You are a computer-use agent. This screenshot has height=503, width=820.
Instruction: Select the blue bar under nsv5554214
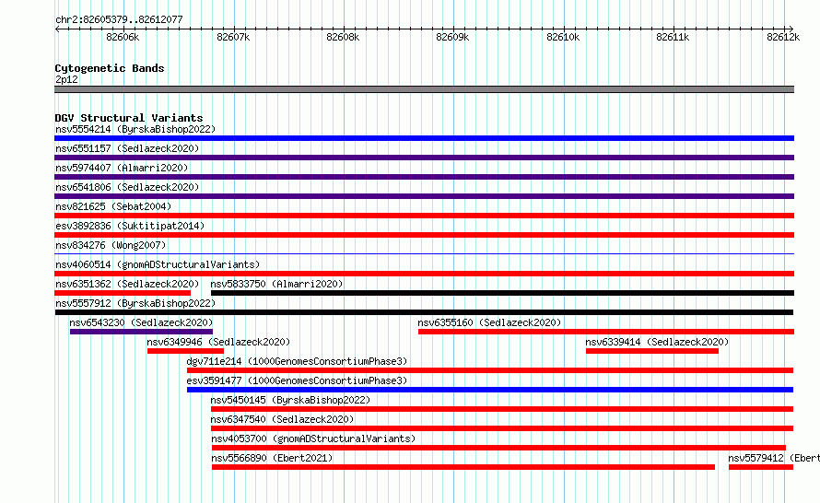point(424,138)
